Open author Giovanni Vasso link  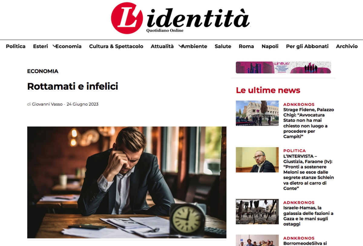pyautogui.click(x=47, y=104)
